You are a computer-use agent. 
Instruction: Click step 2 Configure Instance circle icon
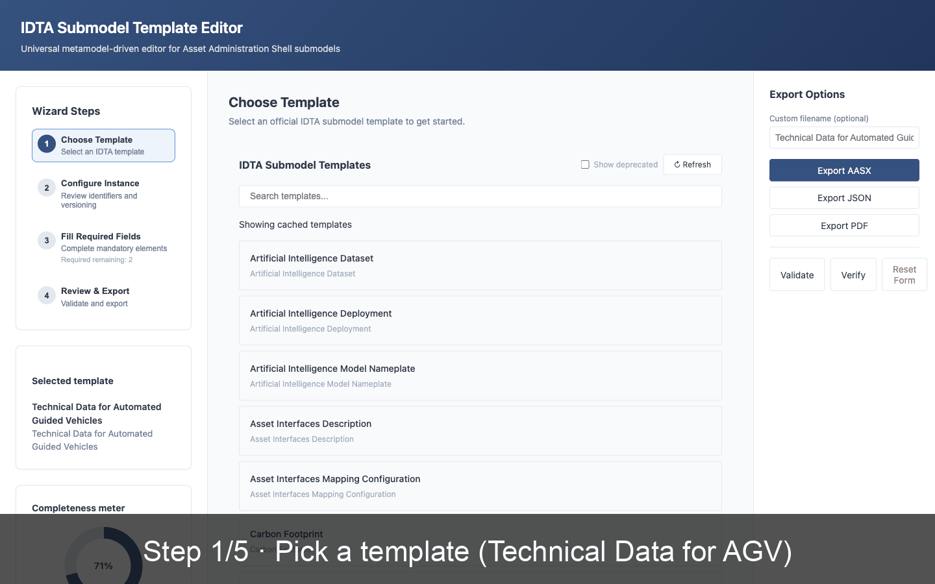pyautogui.click(x=46, y=188)
